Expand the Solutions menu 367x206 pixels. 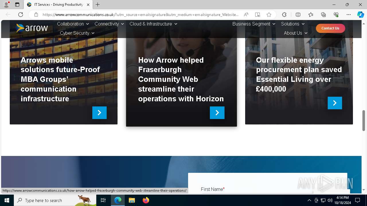point(293,24)
